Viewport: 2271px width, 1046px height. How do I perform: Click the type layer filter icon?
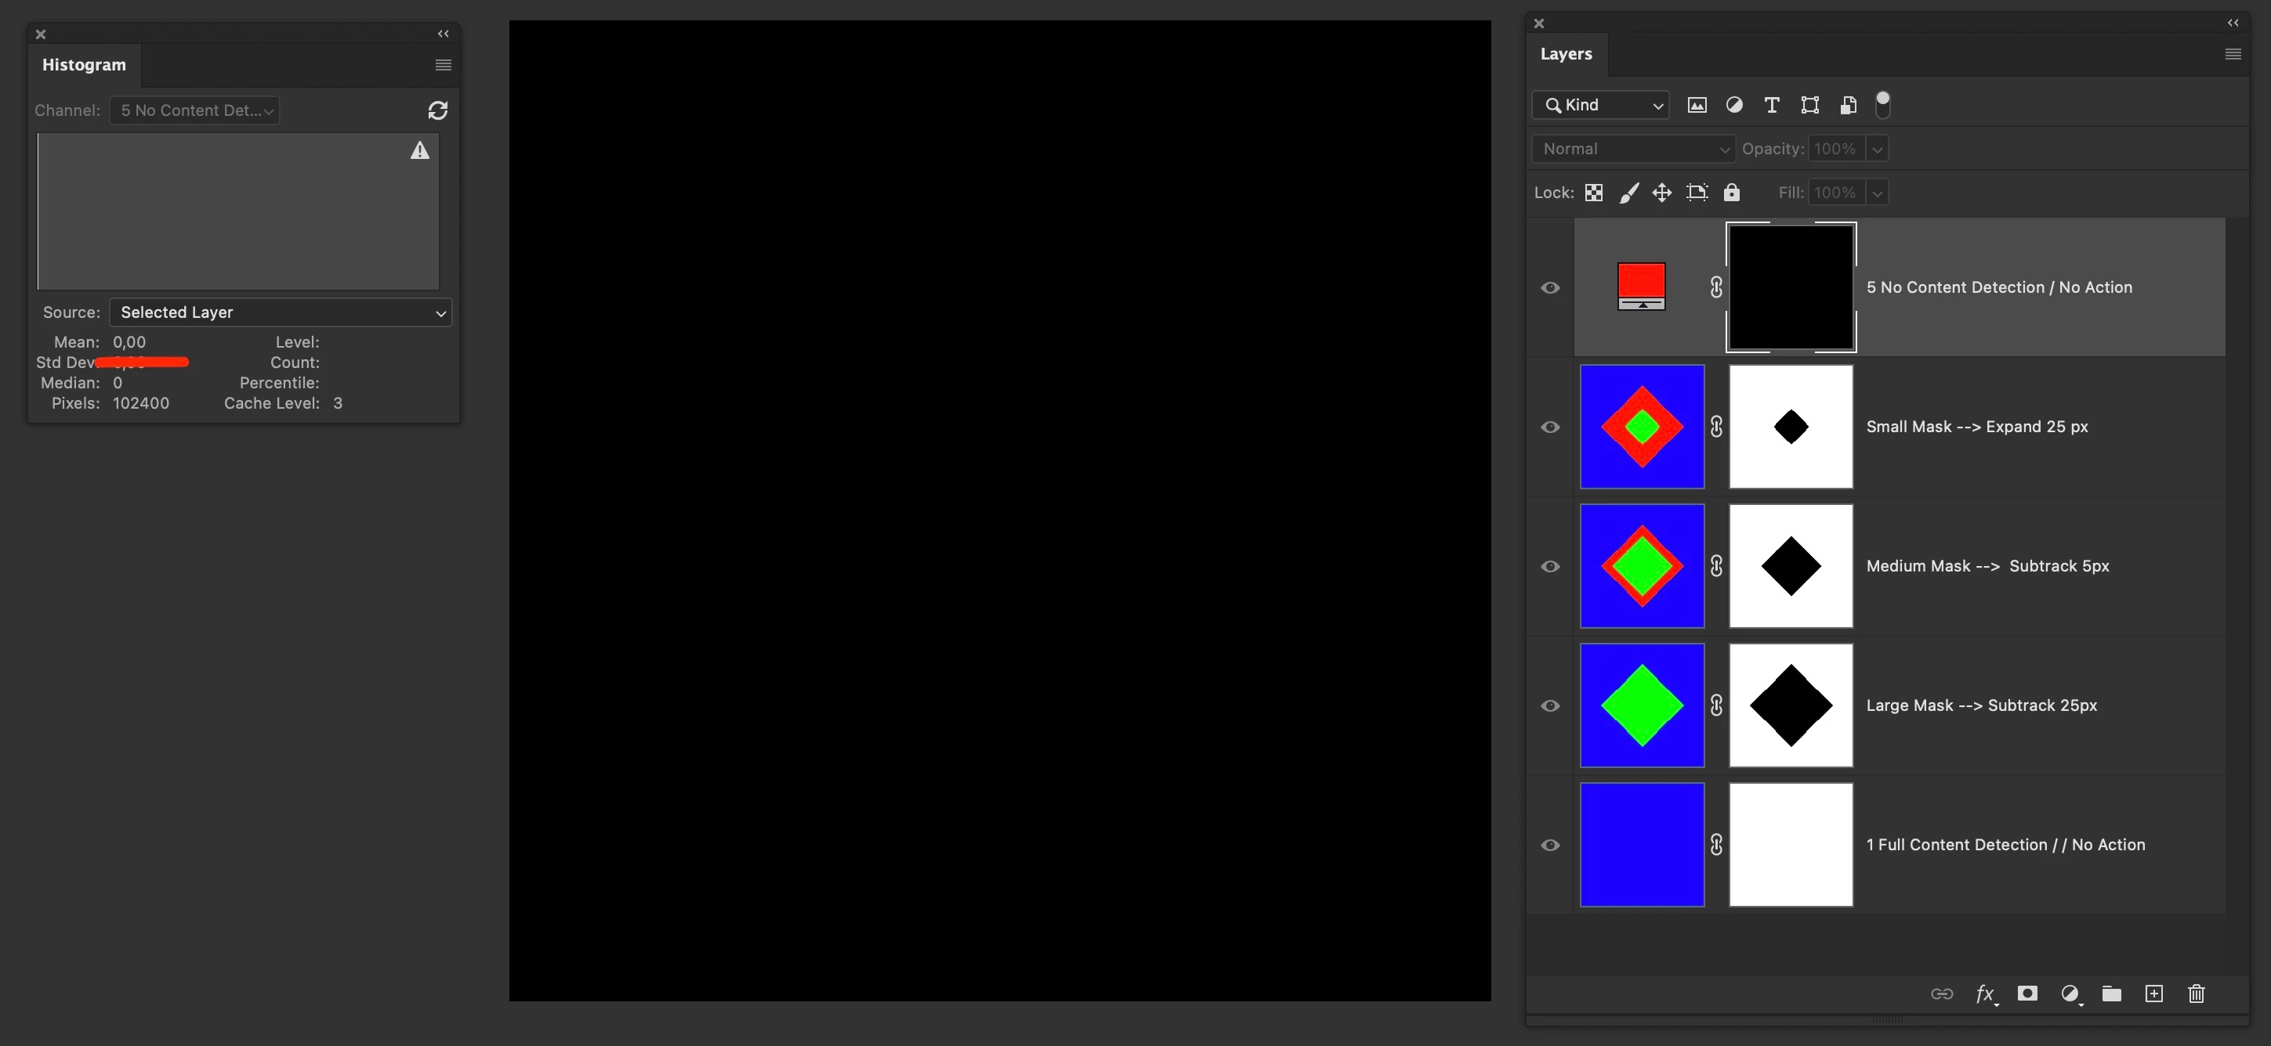tap(1771, 106)
